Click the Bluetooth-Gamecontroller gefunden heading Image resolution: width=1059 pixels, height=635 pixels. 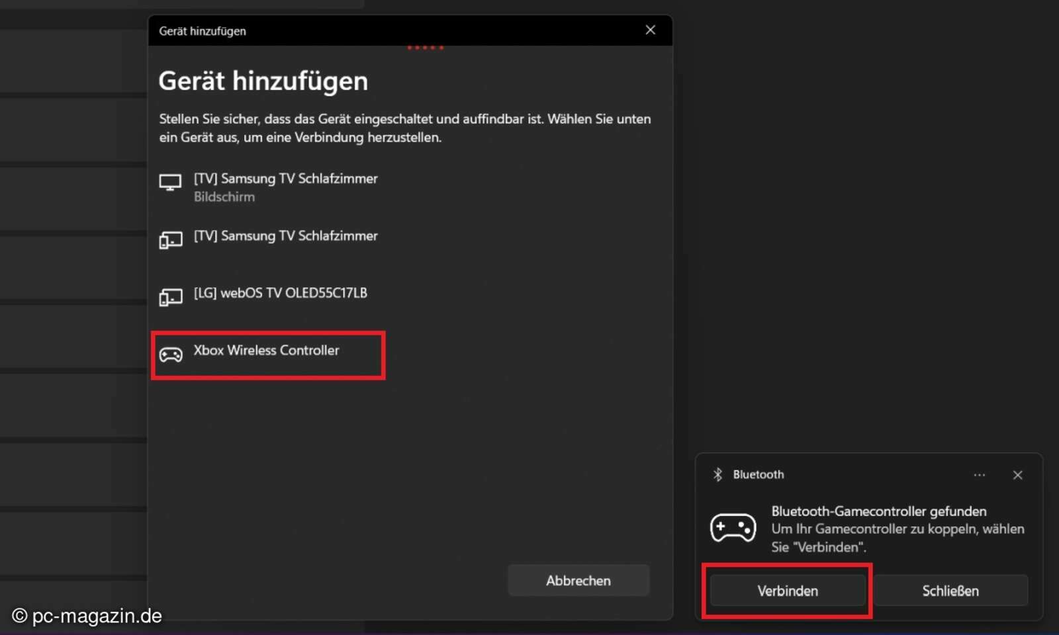click(x=879, y=511)
